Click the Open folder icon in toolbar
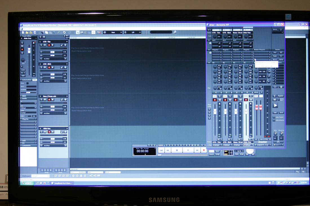Viewport: 310px width, 206px height. pyautogui.click(x=27, y=32)
